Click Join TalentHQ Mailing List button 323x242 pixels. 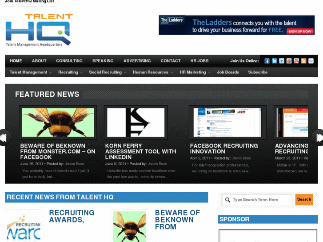[29, 2]
